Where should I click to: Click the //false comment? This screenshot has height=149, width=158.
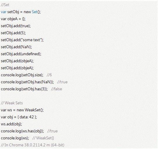point(57,89)
